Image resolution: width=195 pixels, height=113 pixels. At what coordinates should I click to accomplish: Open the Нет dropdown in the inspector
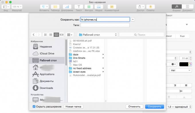(x=180, y=70)
